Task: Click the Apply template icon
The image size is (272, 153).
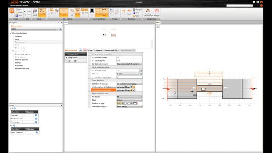Action: pyautogui.click(x=129, y=12)
